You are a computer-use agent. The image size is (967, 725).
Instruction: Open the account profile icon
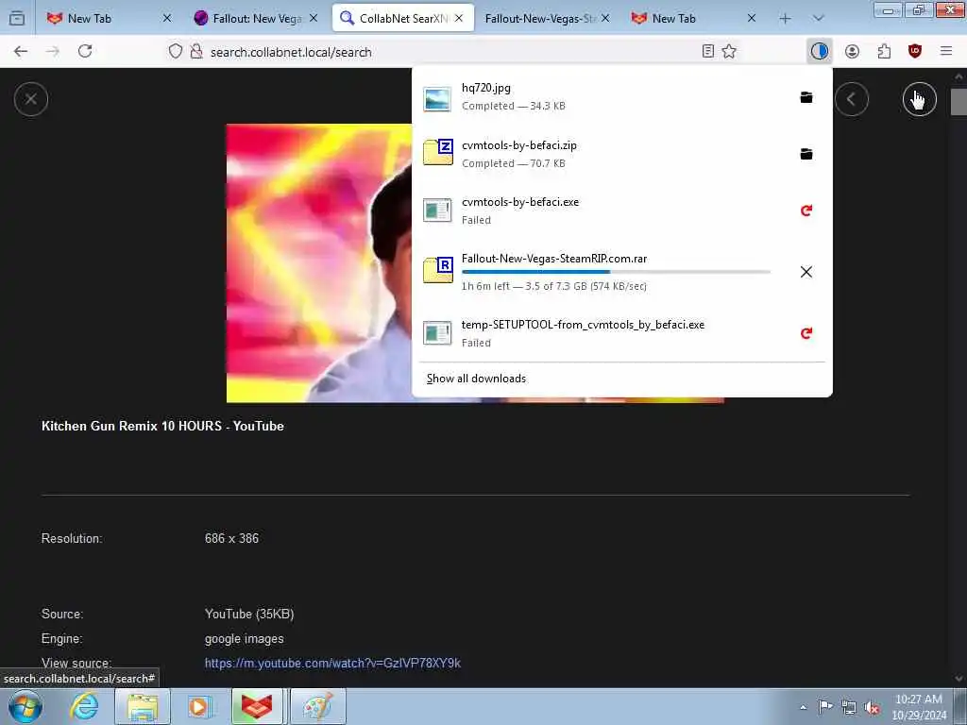tap(852, 51)
